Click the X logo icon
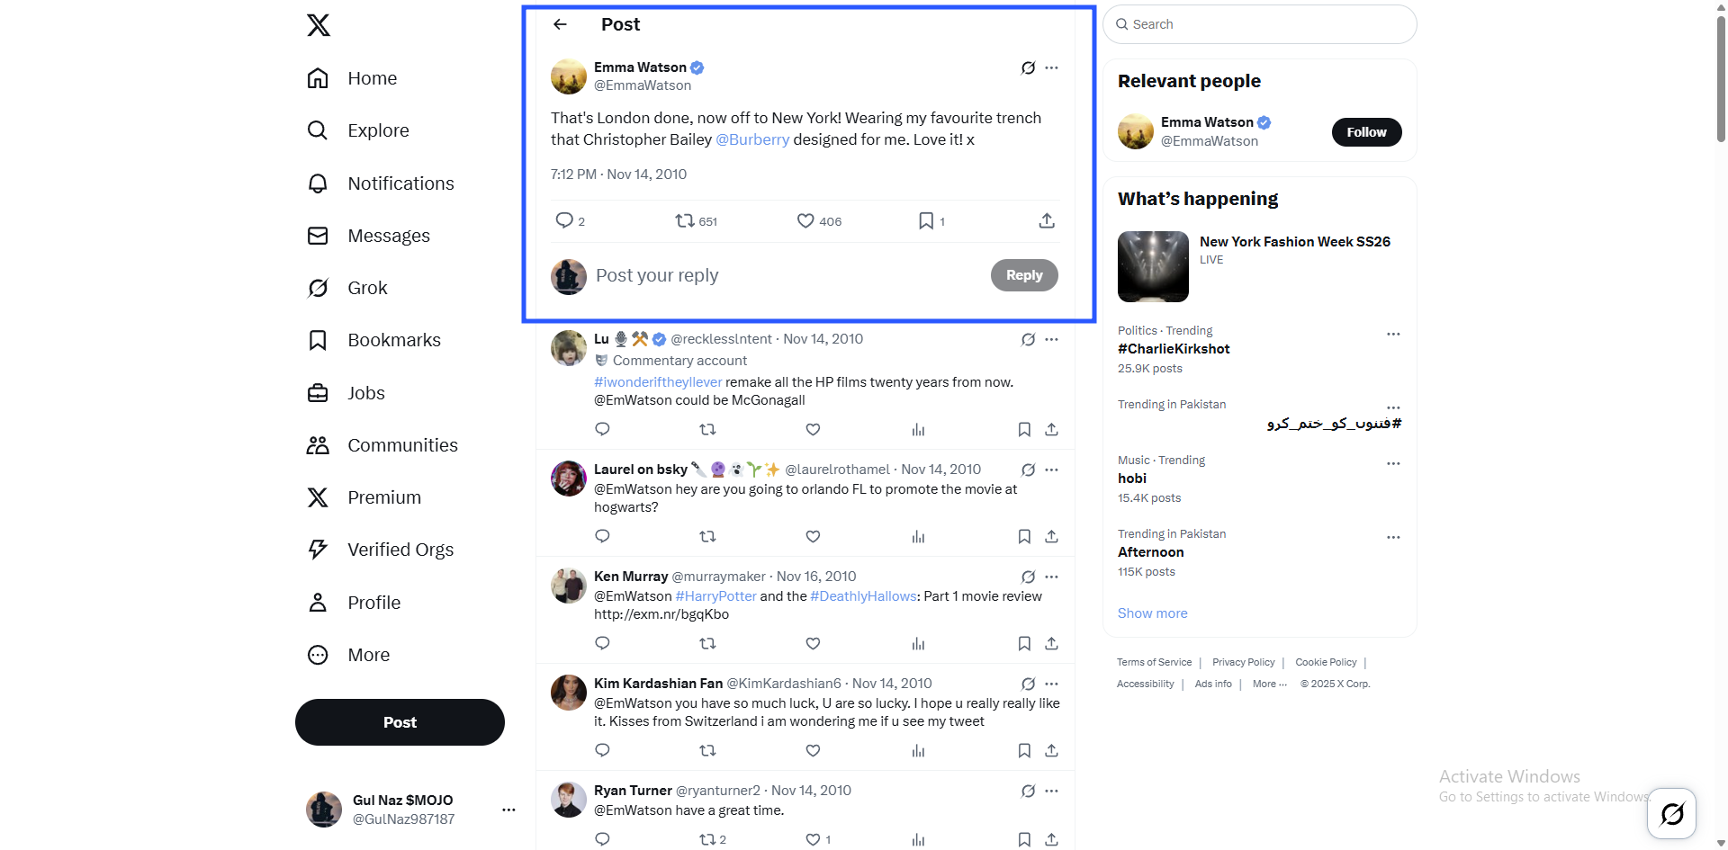The width and height of the screenshot is (1728, 850). pyautogui.click(x=318, y=25)
